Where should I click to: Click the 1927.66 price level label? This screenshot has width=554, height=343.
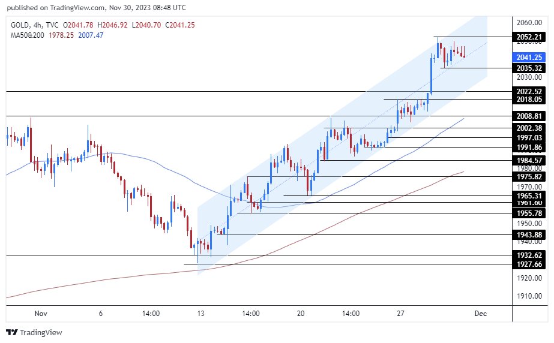(529, 264)
